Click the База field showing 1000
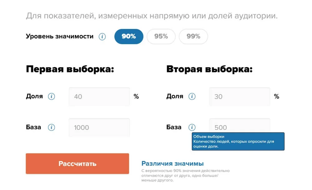 (x=99, y=128)
